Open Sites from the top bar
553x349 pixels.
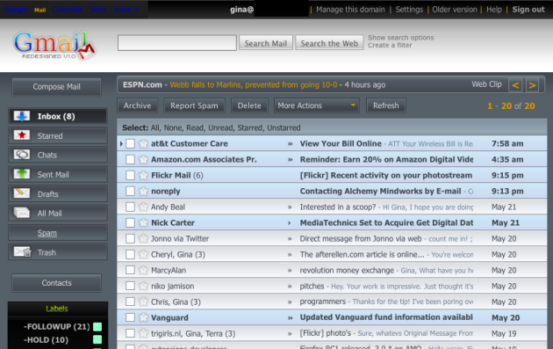coord(97,10)
